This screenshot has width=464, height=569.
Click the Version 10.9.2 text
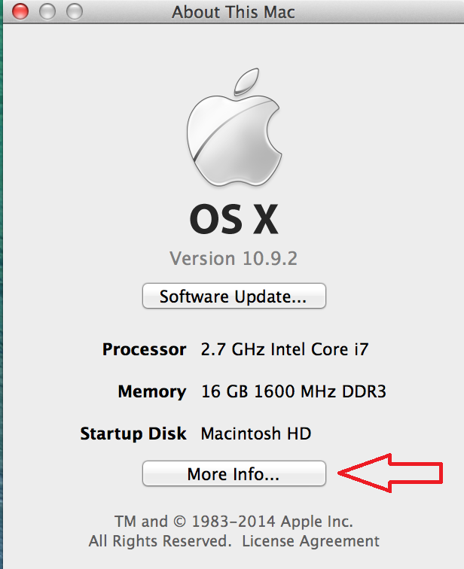tap(234, 259)
